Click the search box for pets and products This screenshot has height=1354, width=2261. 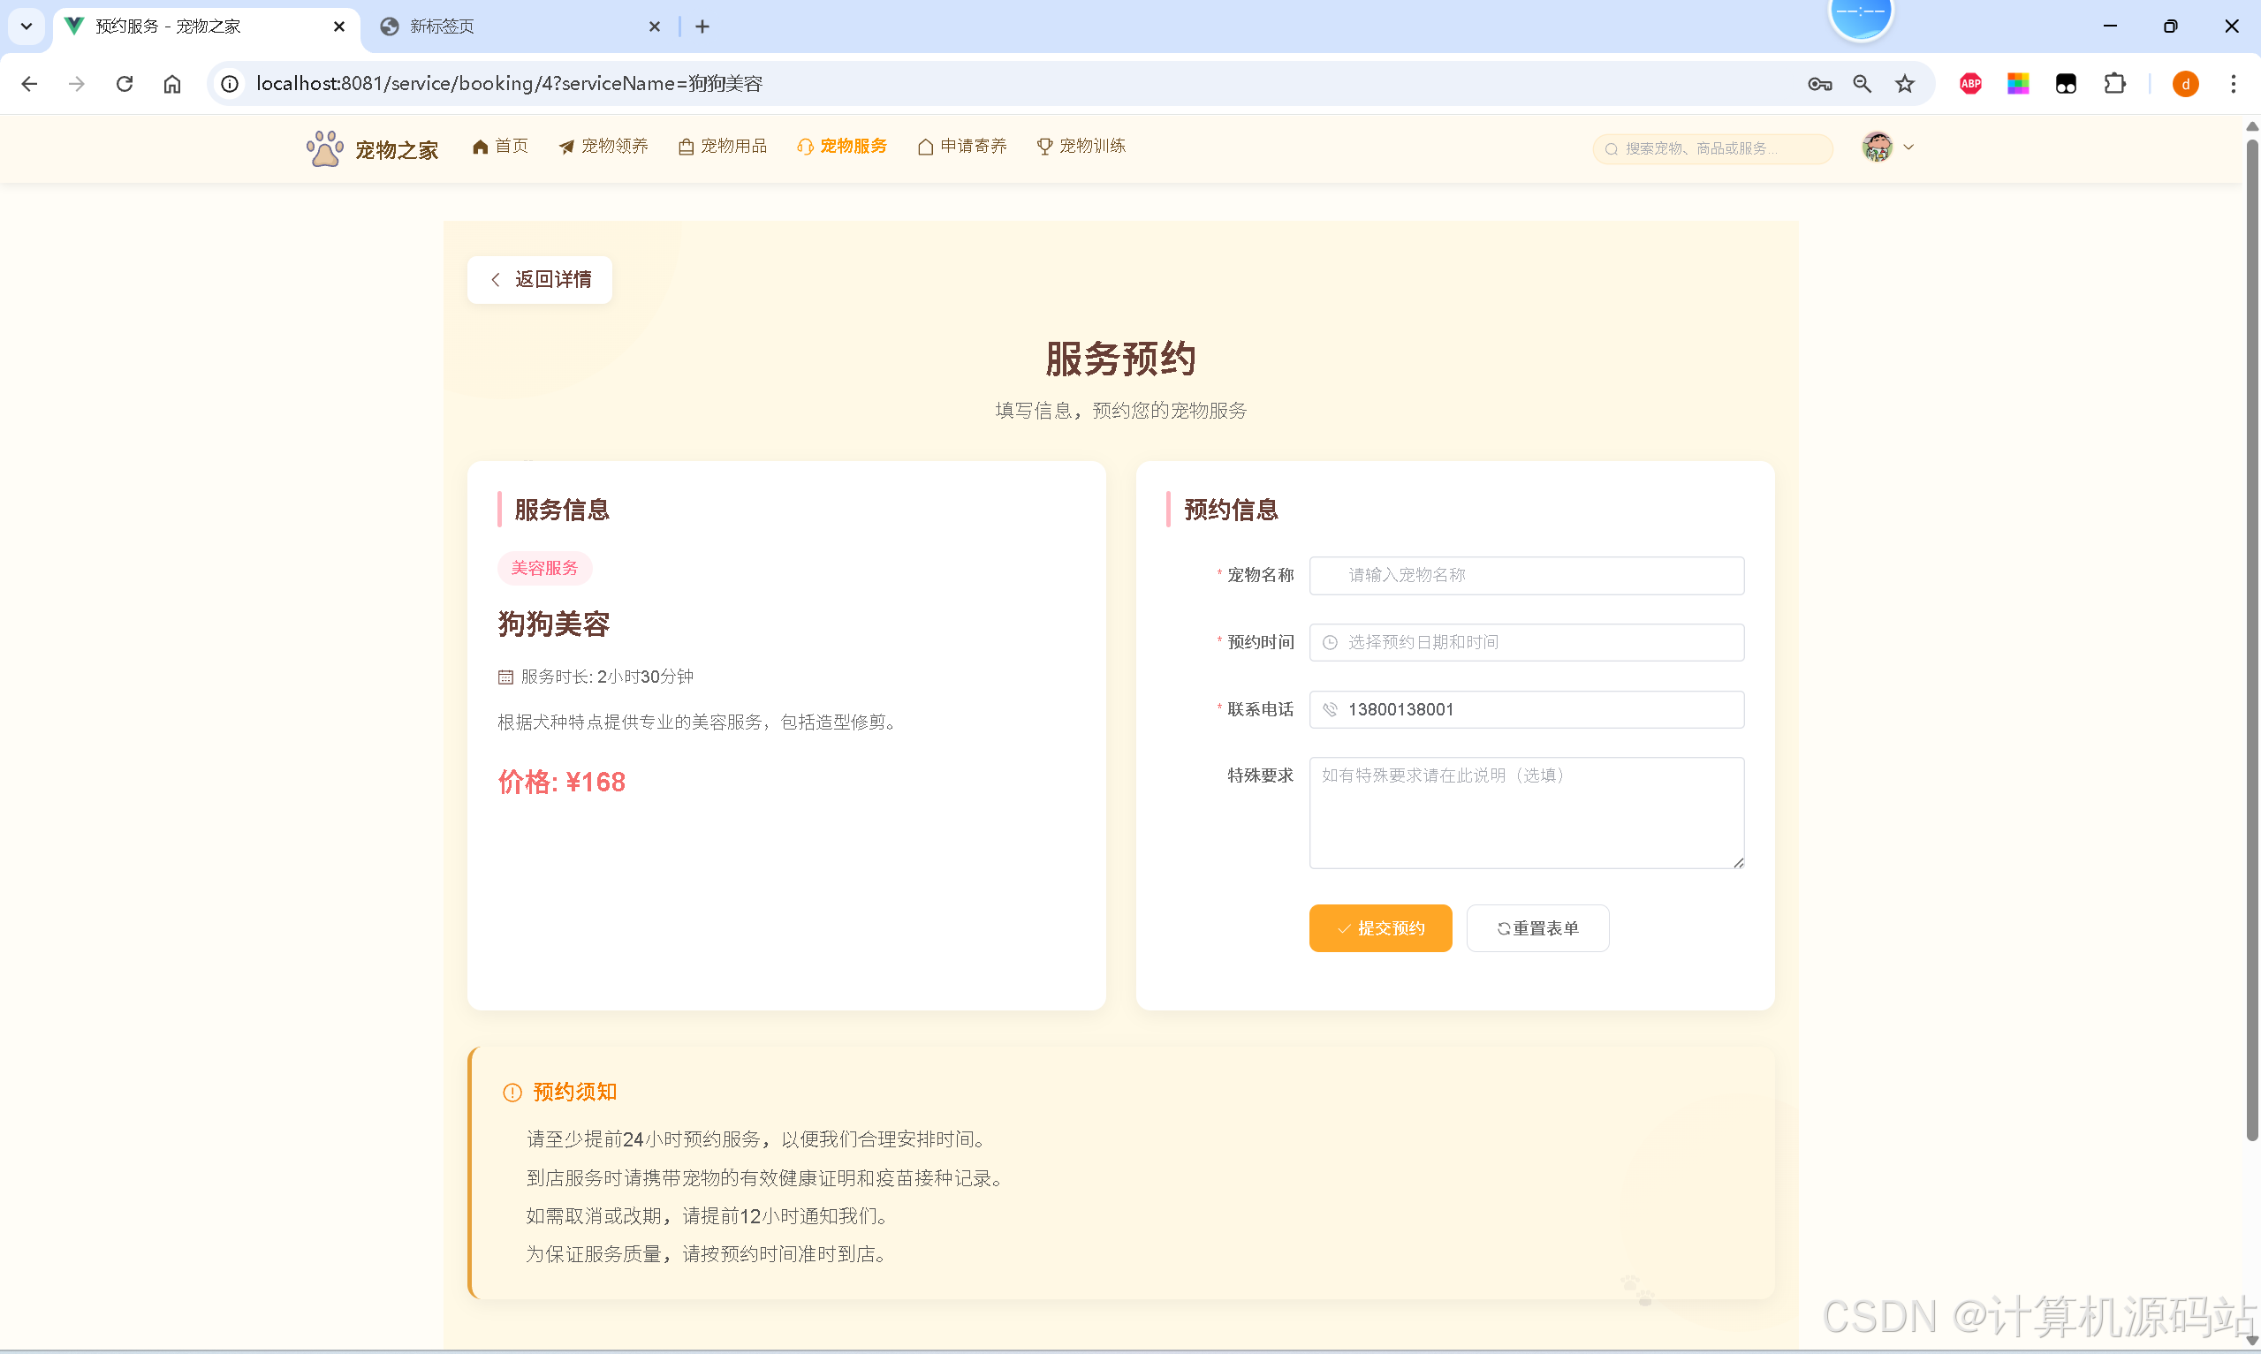pyautogui.click(x=1711, y=148)
